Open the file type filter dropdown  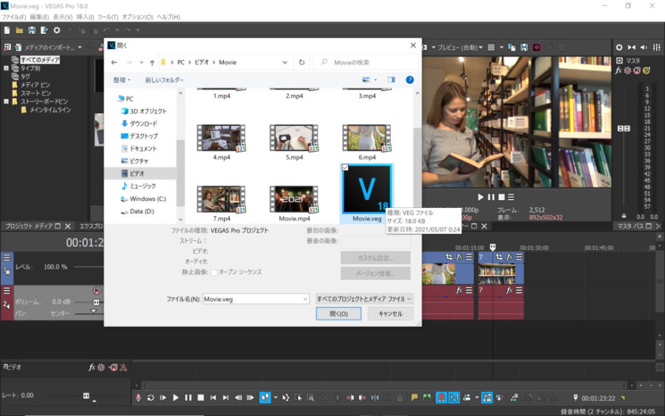364,299
